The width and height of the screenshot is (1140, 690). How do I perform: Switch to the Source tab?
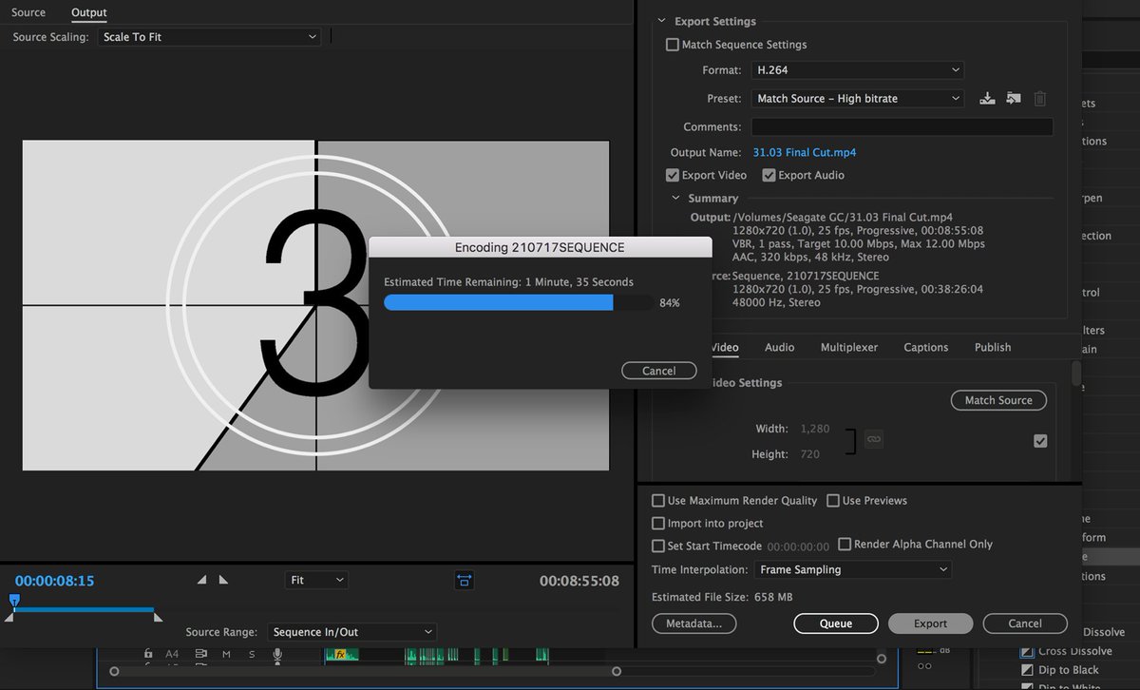tap(28, 12)
